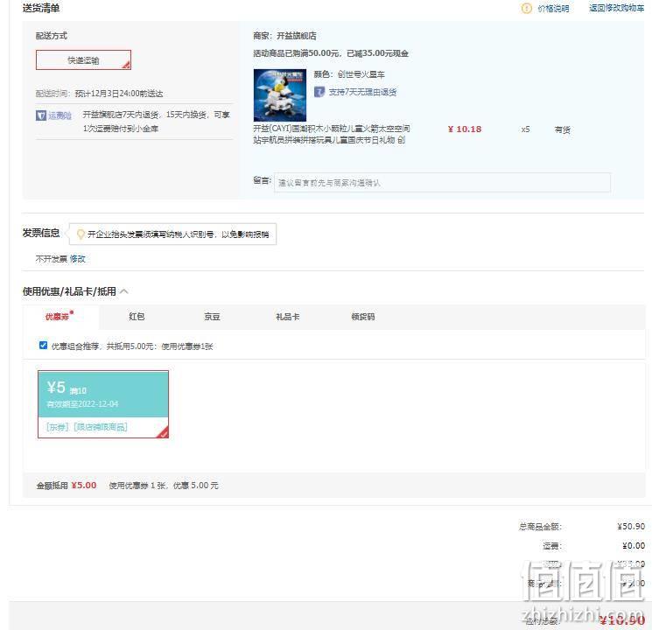Click shipping fee ¥0.00 value
This screenshot has width=652, height=630.
tap(634, 545)
